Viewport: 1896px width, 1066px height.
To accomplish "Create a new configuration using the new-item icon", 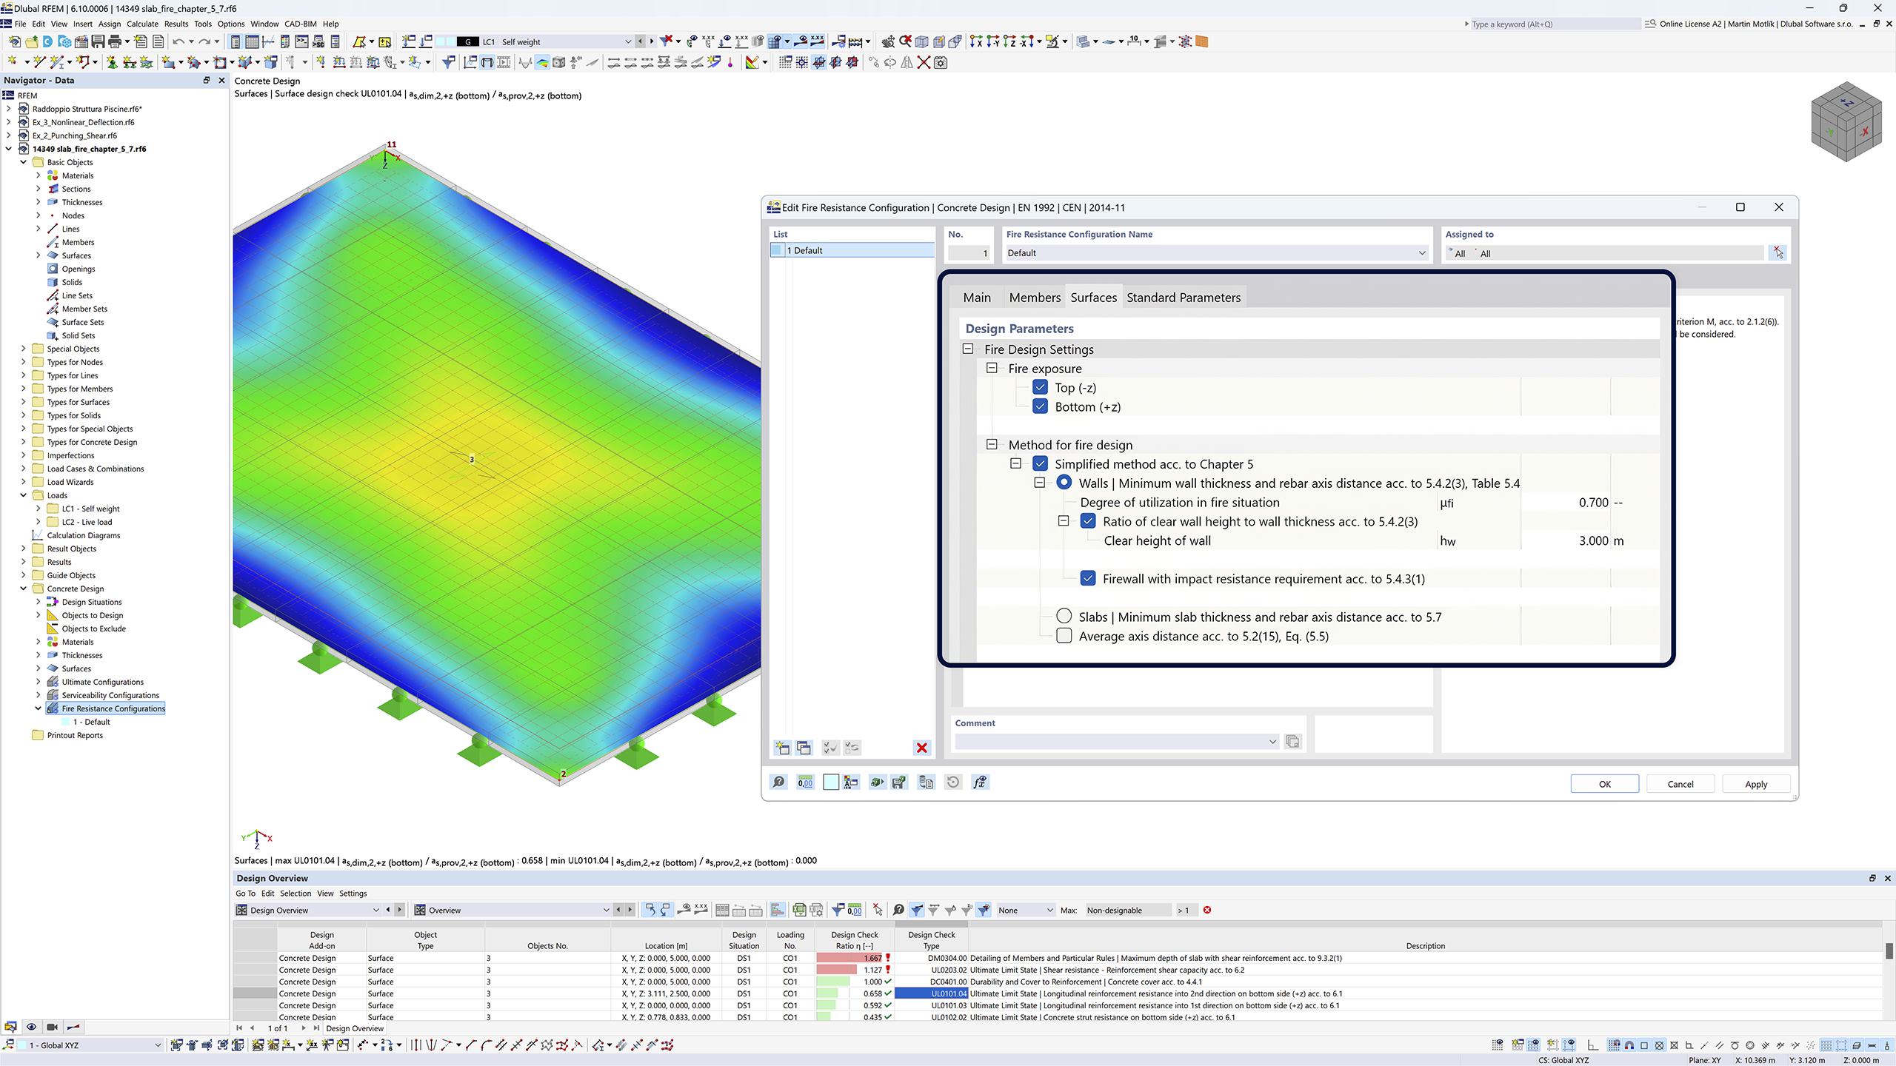I will (782, 748).
